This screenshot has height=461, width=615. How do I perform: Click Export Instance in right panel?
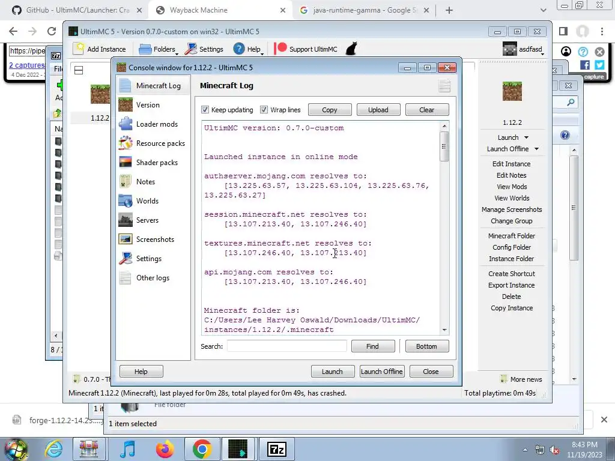click(512, 285)
